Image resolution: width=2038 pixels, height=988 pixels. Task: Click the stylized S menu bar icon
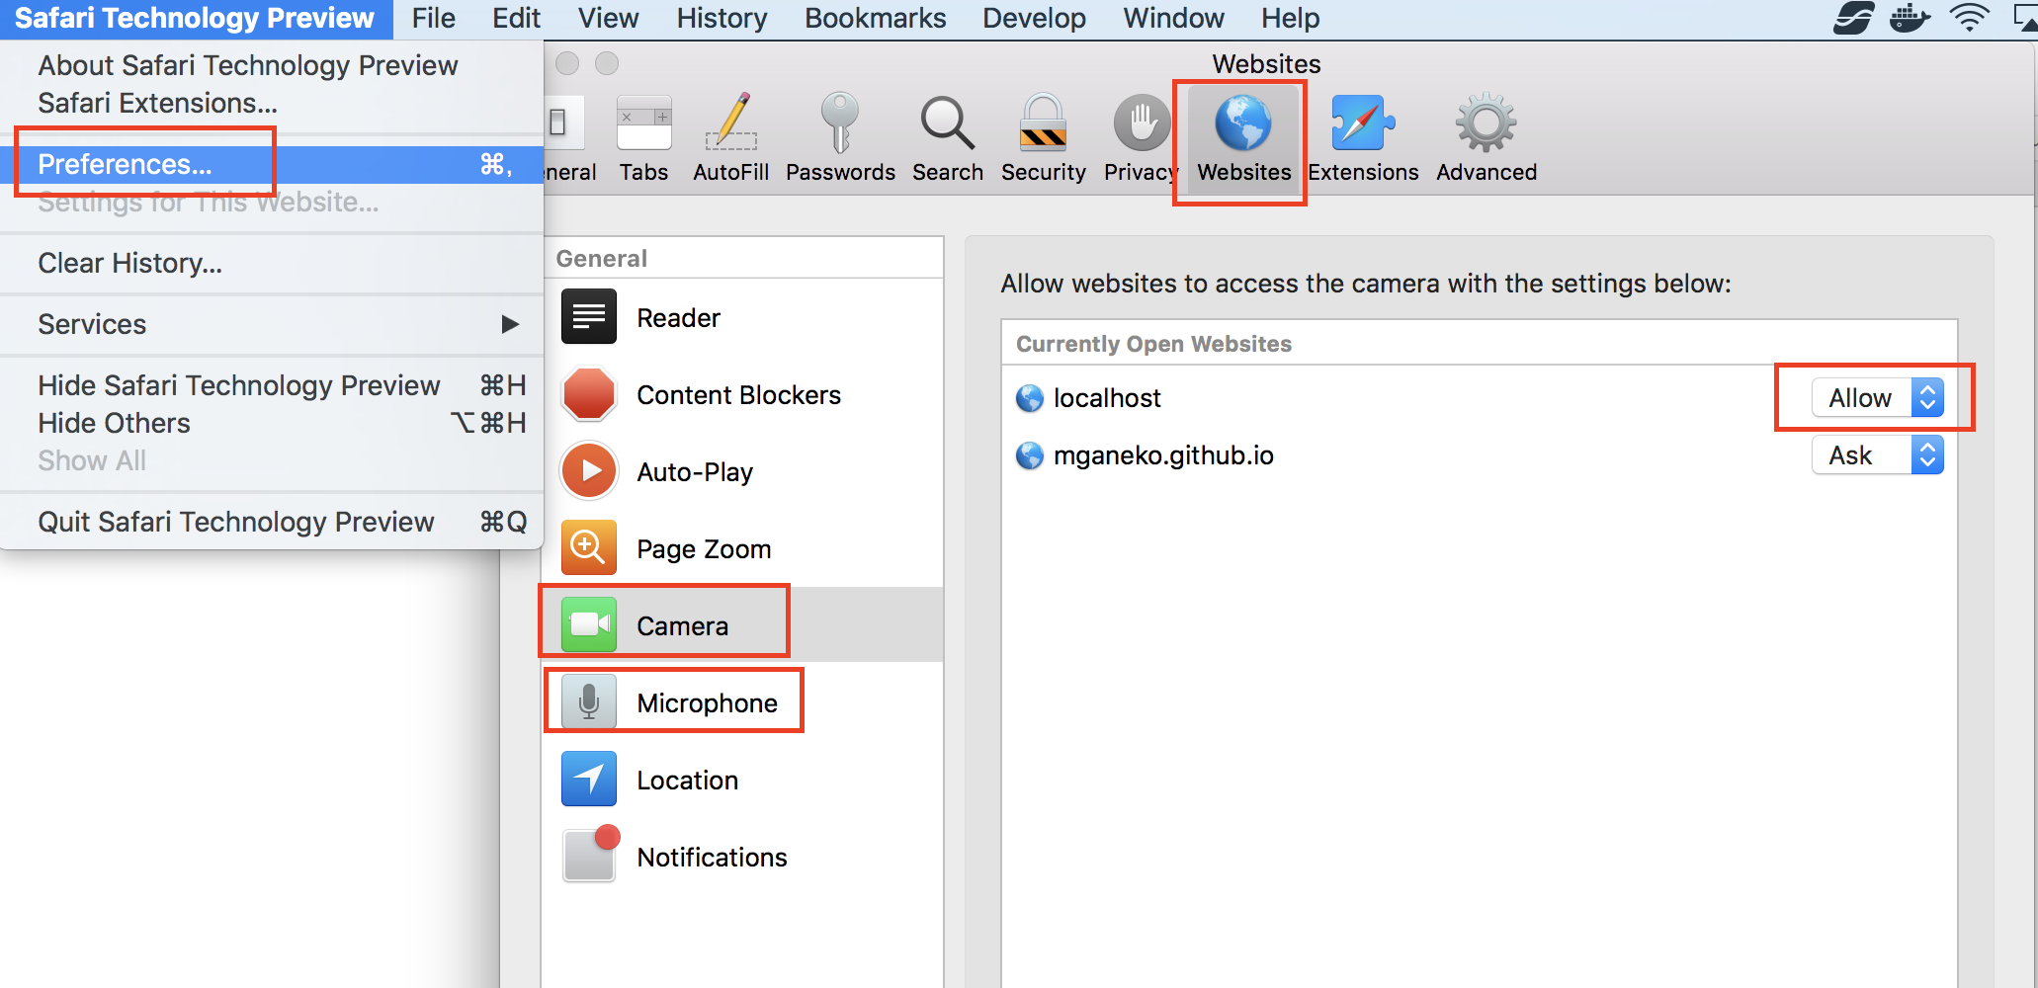(x=1853, y=18)
